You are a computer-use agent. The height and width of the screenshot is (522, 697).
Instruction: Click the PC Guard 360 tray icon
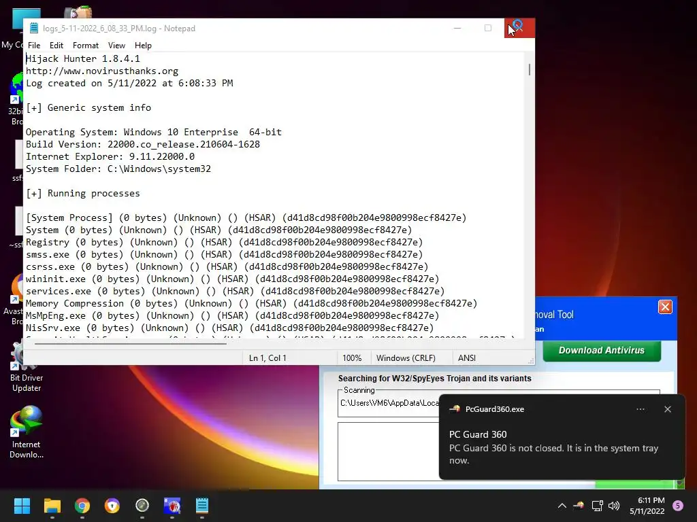tap(579, 506)
